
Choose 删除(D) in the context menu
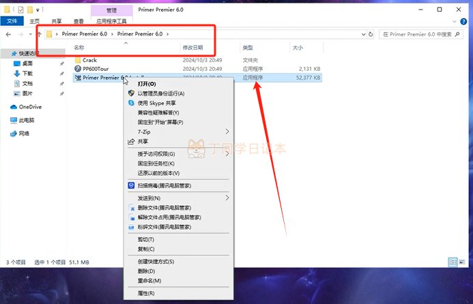tap(179, 271)
